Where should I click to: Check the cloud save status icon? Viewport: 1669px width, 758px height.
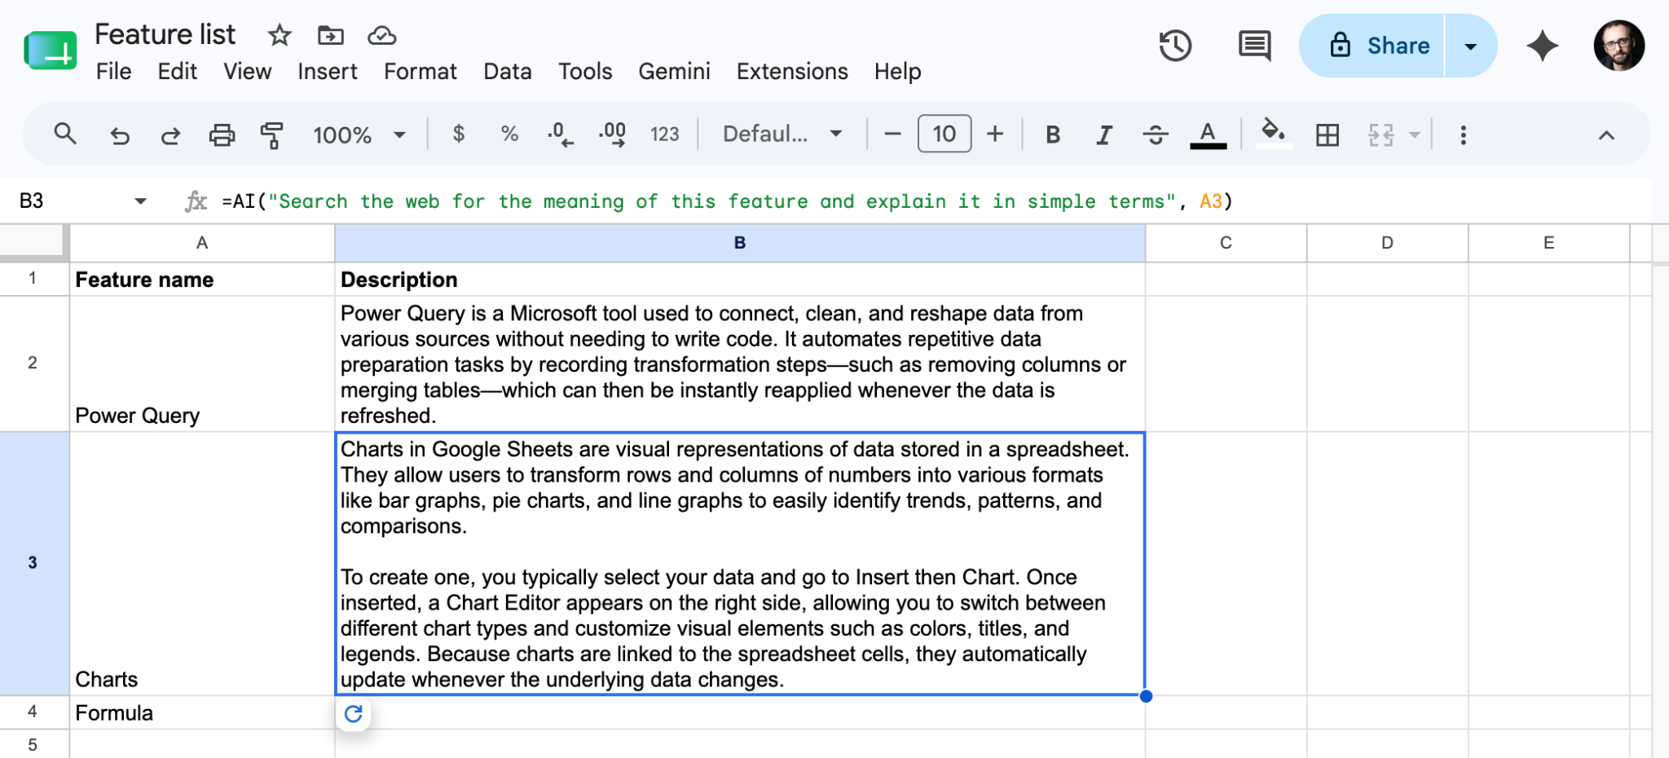(x=381, y=36)
